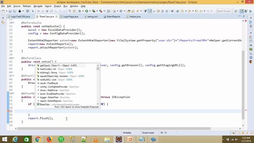The image size is (254, 143).
Task: Click the Run External Tools icon
Action: pos(100,11)
